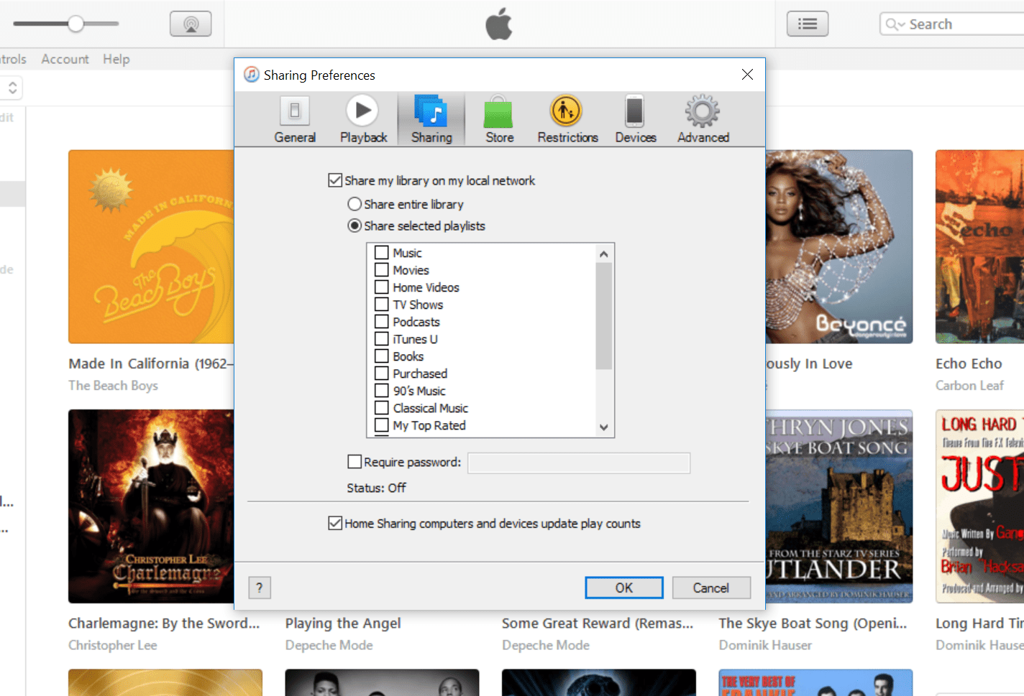Open the Account menu
1024x696 pixels.
tap(65, 59)
